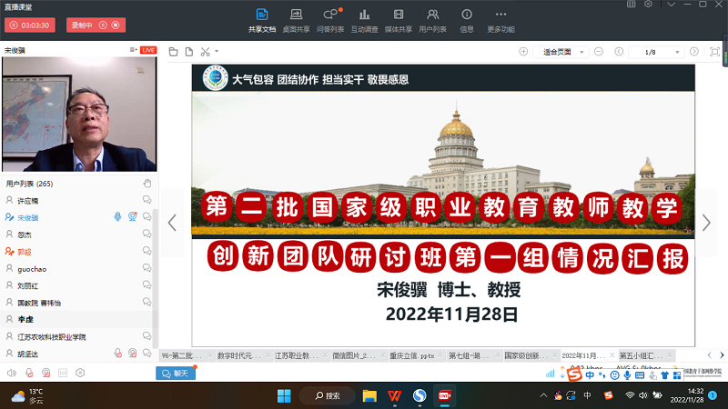Image resolution: width=728 pixels, height=409 pixels.
Task: Click the 03:03:30 live timer button
Action: (30, 25)
